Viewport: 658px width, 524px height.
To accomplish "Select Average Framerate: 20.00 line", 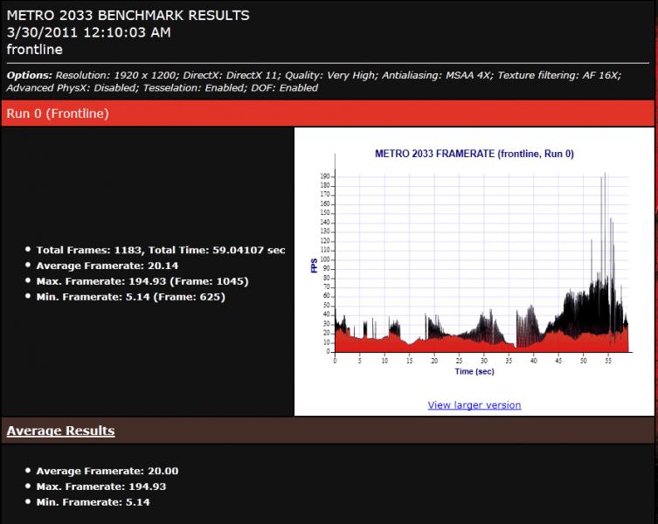I will [107, 471].
